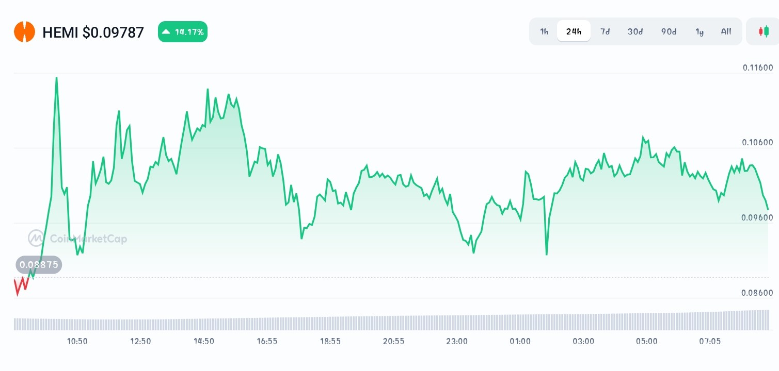Viewport: 779px width, 371px height.
Task: Click the green upward arrow in the percentage badge
Action: click(x=166, y=31)
